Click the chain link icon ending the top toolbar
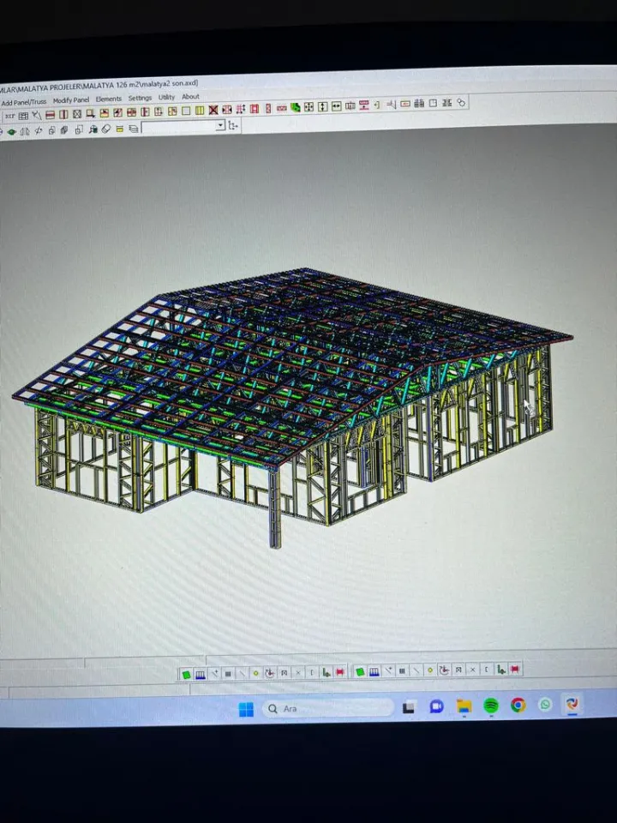 pos(461,103)
